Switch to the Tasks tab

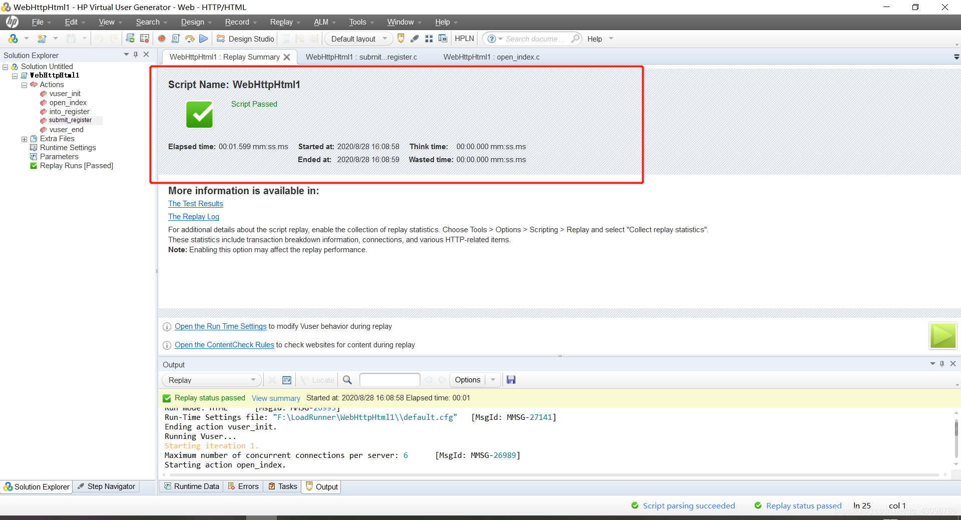click(283, 486)
